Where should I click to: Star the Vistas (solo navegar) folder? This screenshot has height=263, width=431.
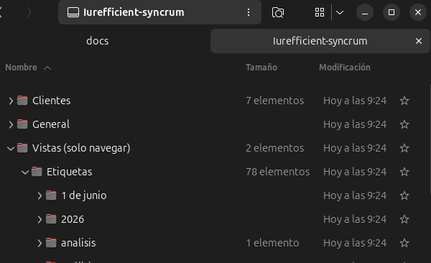404,148
